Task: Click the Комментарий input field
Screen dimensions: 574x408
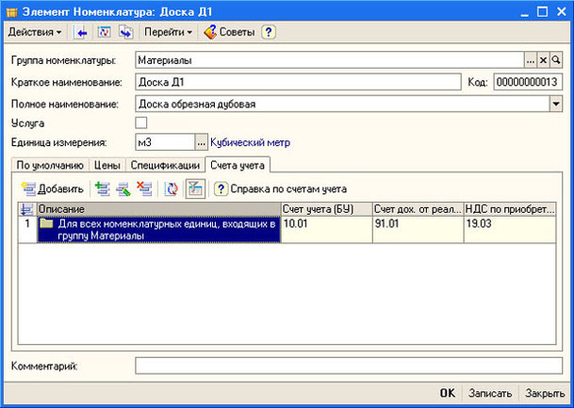Action: click(348, 365)
